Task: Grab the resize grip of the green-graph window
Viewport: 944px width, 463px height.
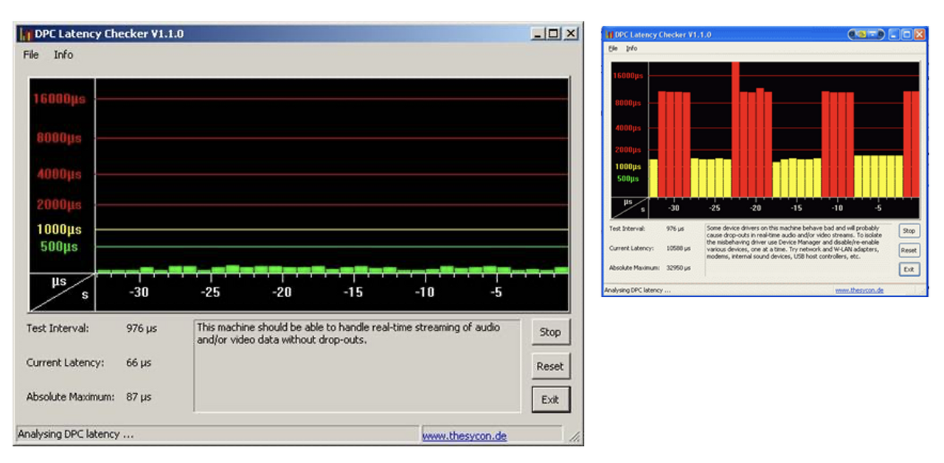Action: 575,437
